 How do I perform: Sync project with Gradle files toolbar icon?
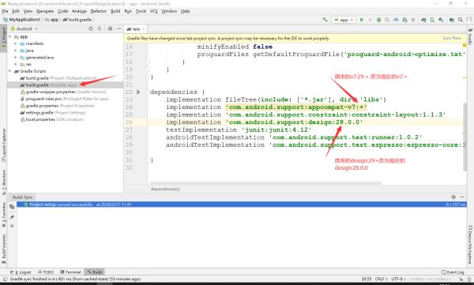tap(423, 20)
